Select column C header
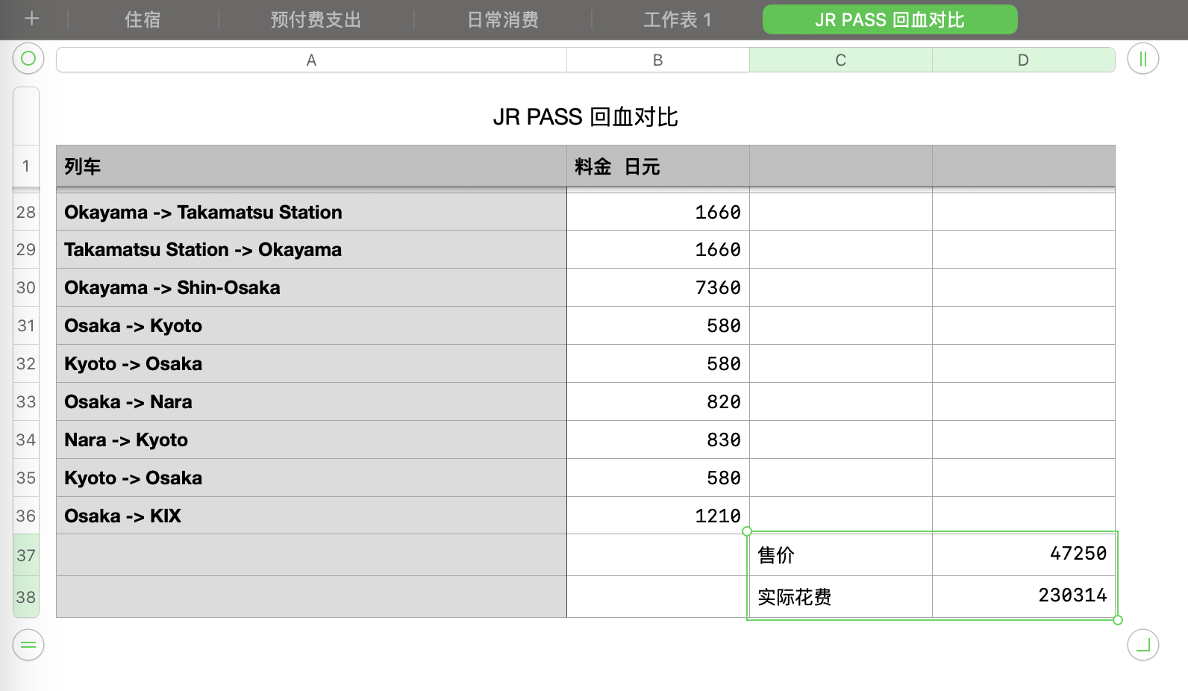 pyautogui.click(x=840, y=60)
